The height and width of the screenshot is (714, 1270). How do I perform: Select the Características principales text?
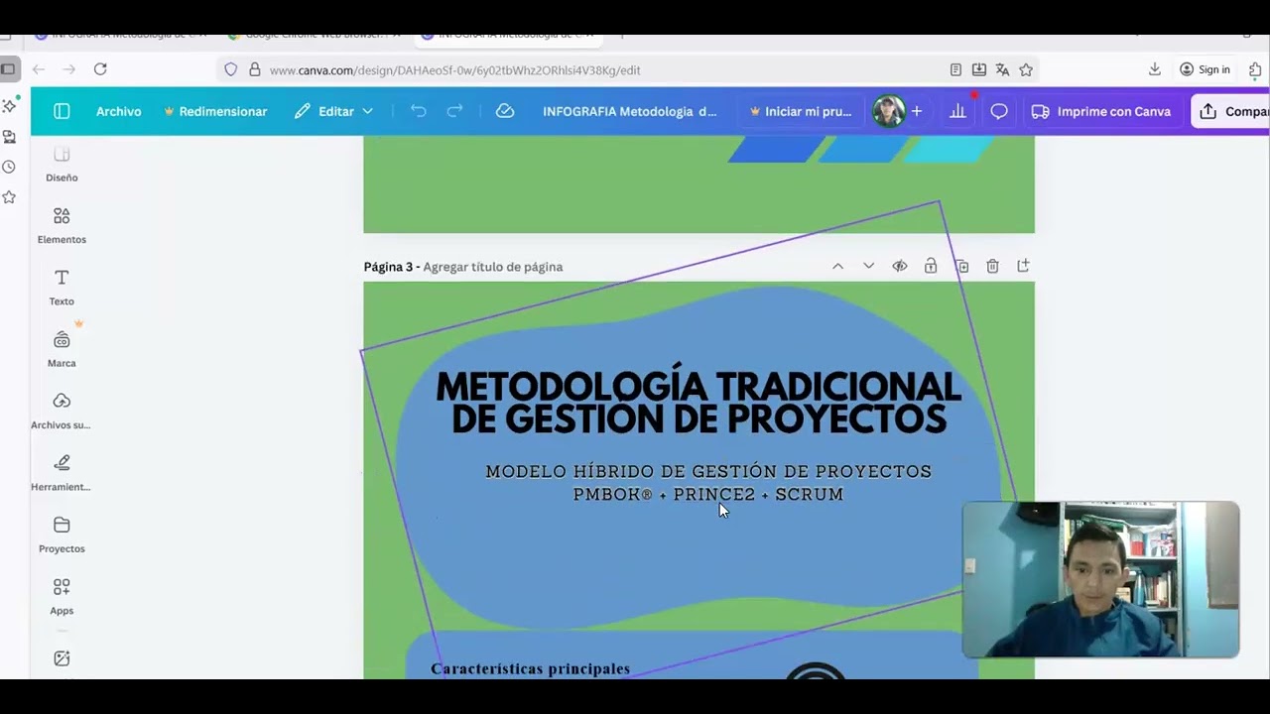click(530, 668)
